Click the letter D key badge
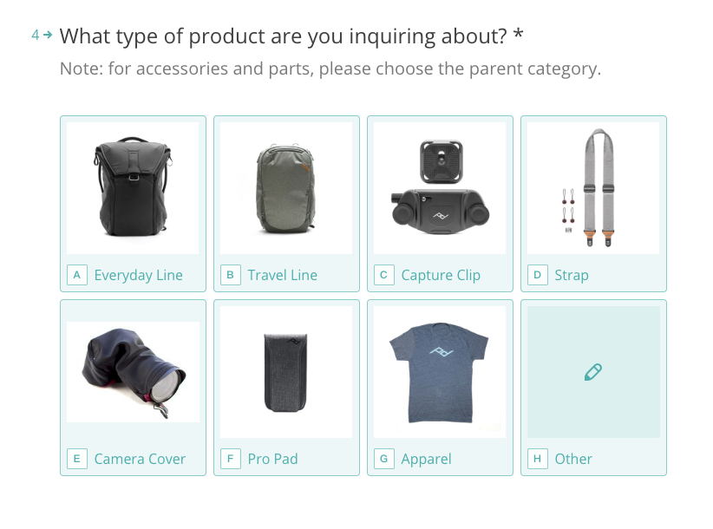Viewport: 713px width, 529px height. click(x=538, y=275)
